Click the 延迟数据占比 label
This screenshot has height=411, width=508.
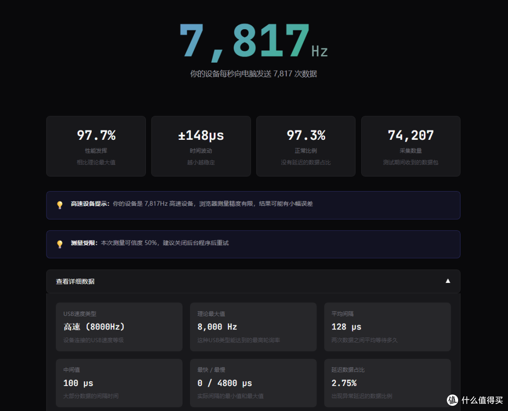(348, 370)
